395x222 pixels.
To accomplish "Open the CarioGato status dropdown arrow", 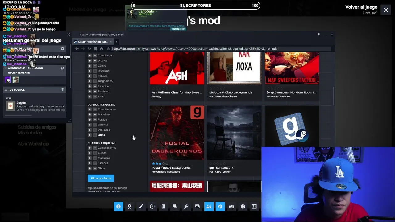I will tap(156, 11).
